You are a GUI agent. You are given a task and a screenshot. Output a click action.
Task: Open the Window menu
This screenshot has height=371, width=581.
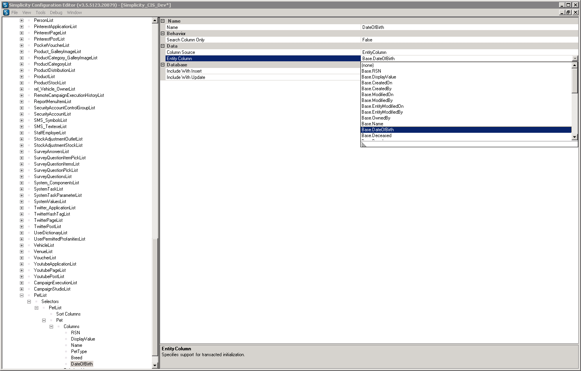tap(74, 12)
